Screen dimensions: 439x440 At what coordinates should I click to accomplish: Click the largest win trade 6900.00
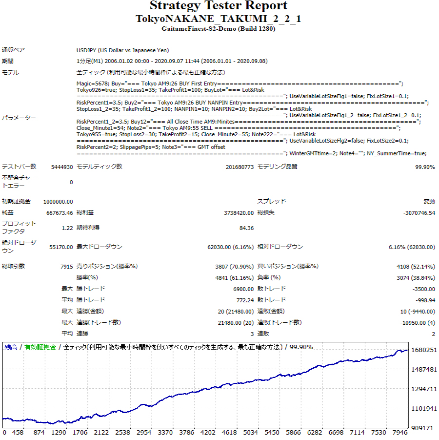coord(243,289)
